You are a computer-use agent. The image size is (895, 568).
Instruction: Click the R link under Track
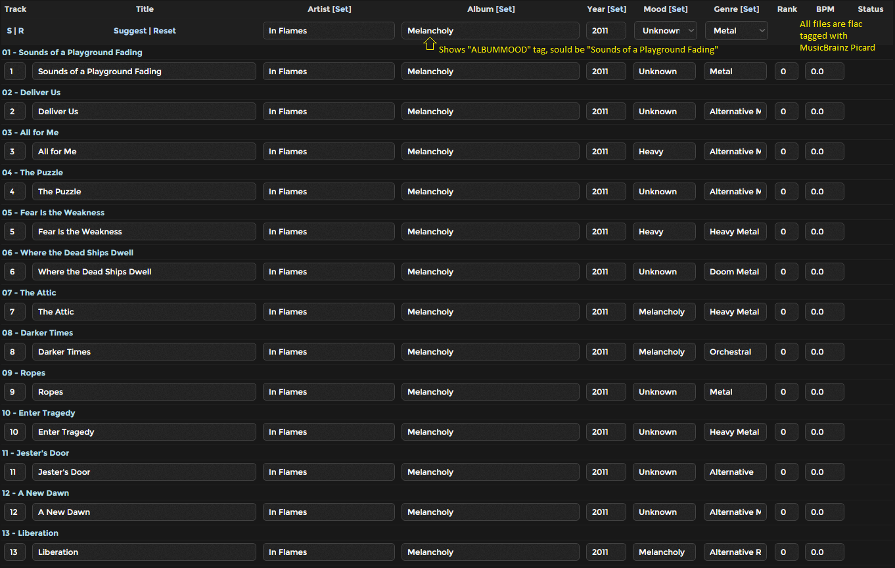21,31
